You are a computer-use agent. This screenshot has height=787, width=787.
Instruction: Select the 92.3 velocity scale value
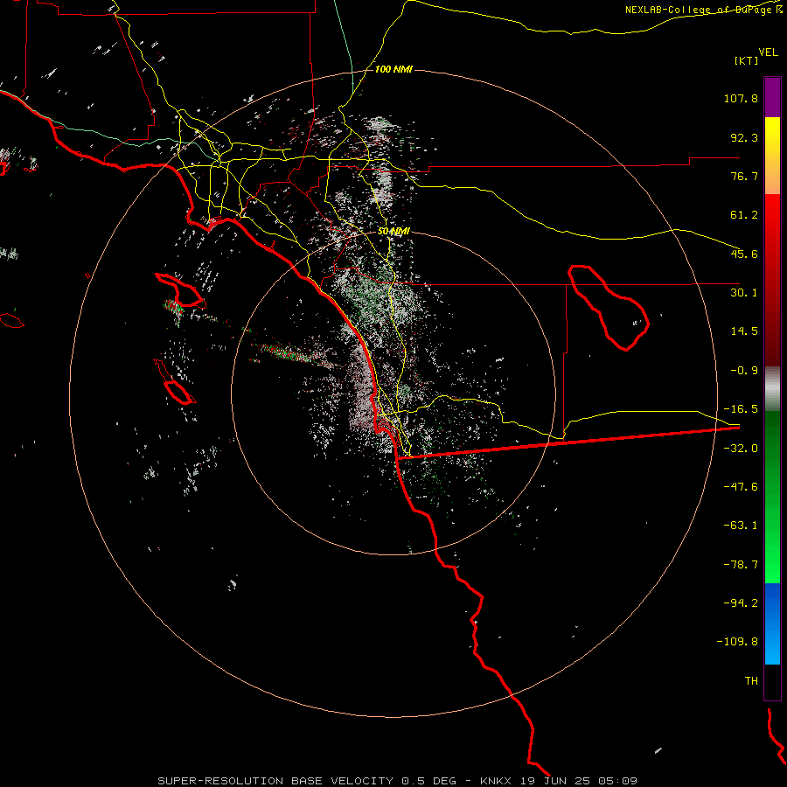pos(744,137)
